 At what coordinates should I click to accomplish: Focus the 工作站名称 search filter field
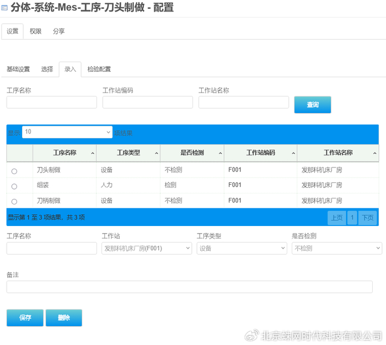[244, 102]
